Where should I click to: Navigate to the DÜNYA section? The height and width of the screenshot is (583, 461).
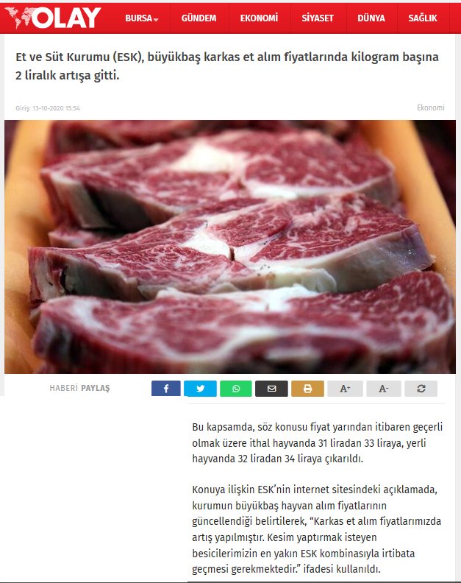point(371,18)
